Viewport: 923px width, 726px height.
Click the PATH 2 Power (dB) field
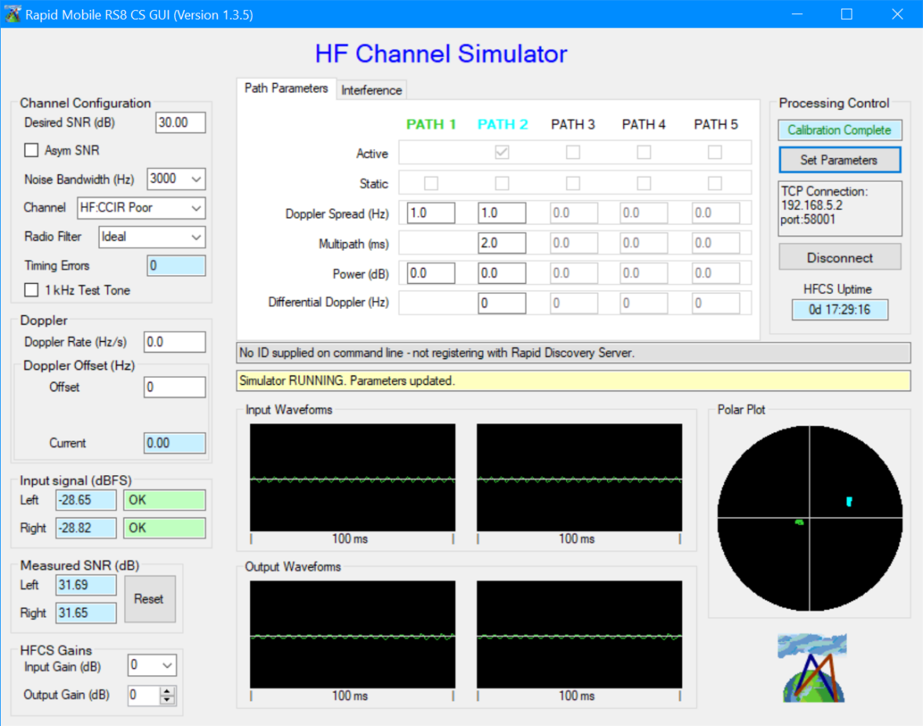coord(502,273)
